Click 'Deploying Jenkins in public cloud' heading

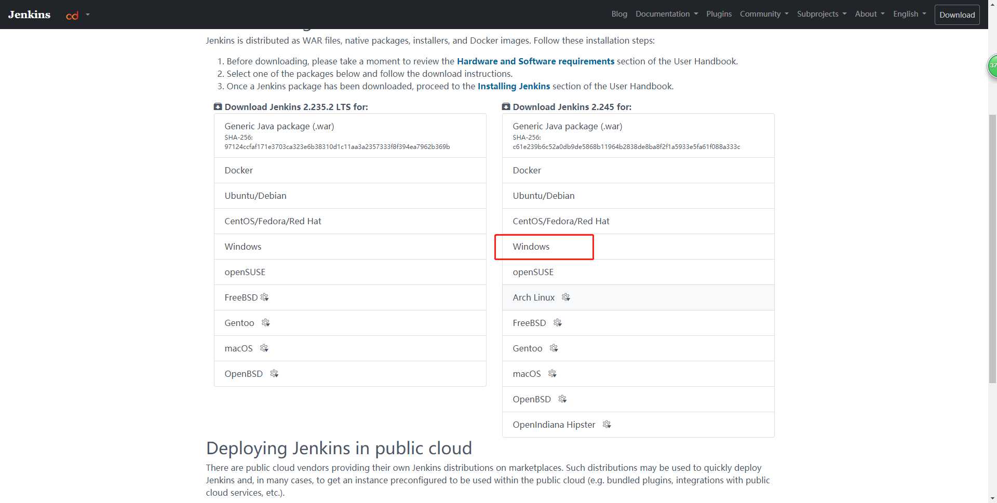(x=339, y=448)
